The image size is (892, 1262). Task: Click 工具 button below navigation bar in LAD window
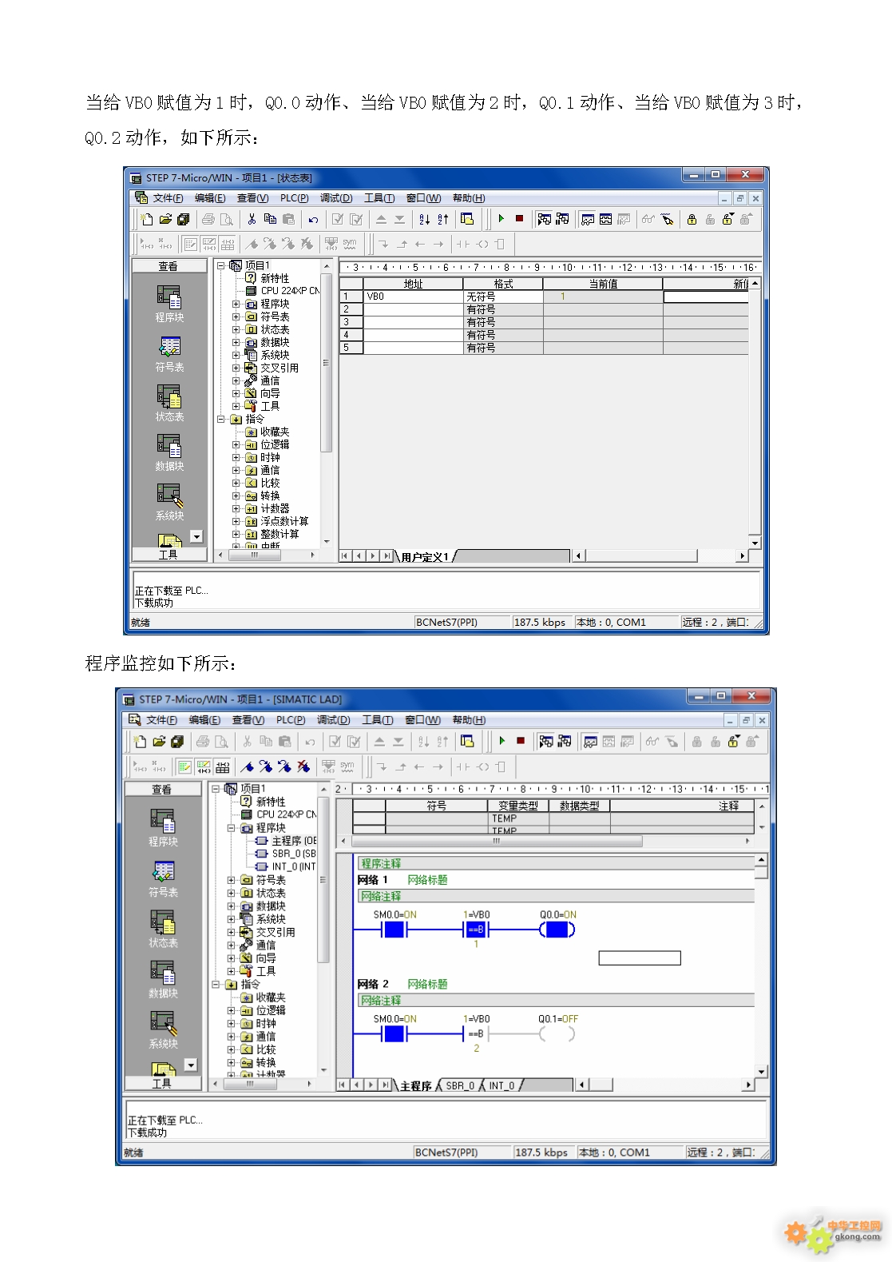pyautogui.click(x=162, y=1083)
